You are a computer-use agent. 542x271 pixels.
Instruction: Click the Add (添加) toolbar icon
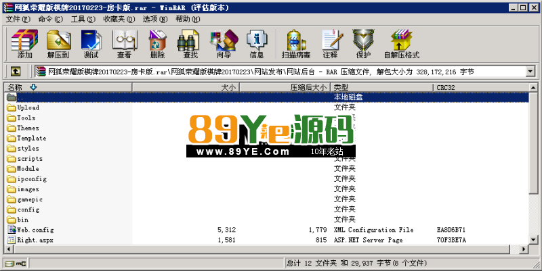(24, 44)
